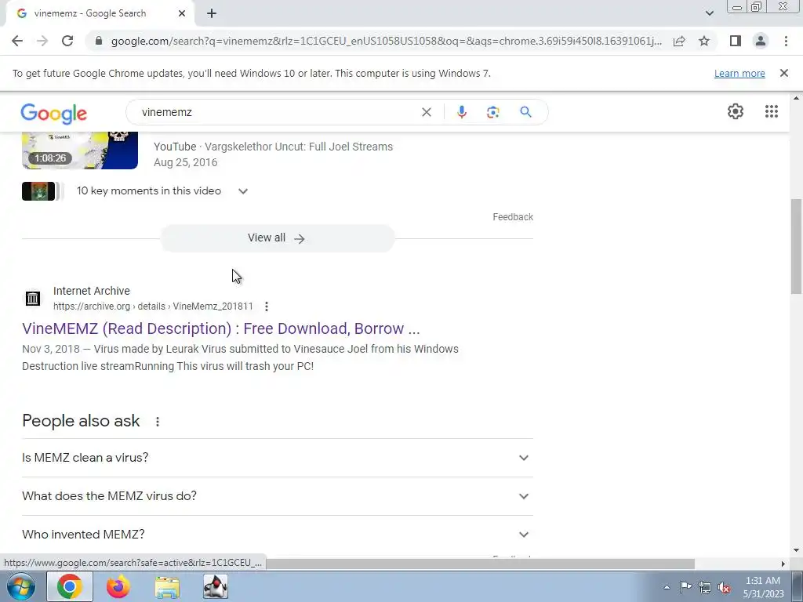803x602 pixels.
Task: Expand What does the MEMZ virus do?
Action: (x=277, y=496)
